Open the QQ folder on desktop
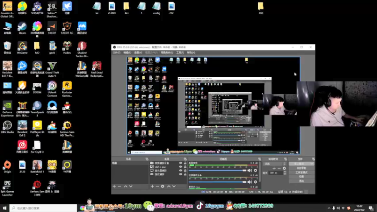This screenshot has width=377, height=212. (x=261, y=8)
